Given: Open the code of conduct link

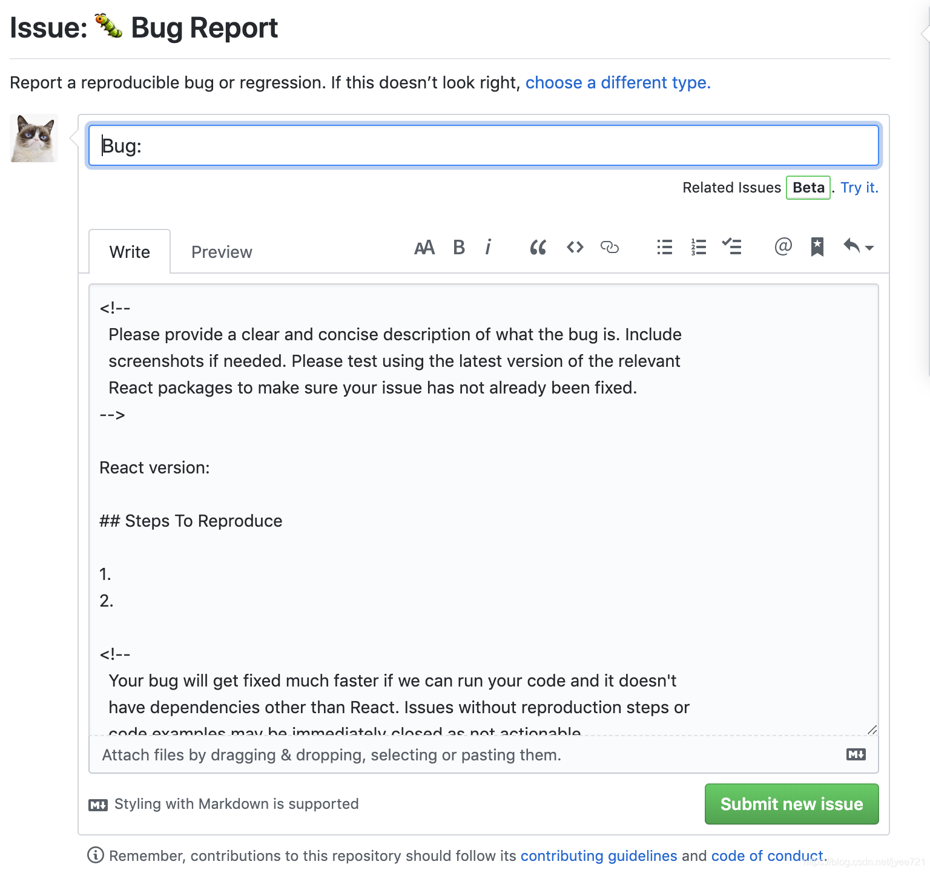Looking at the screenshot, I should 767,855.
